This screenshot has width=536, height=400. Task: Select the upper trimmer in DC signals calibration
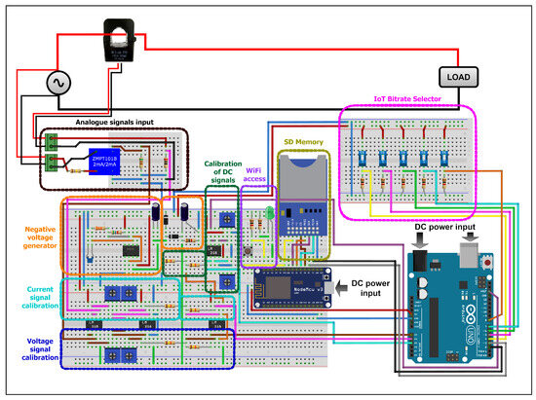tap(227, 220)
